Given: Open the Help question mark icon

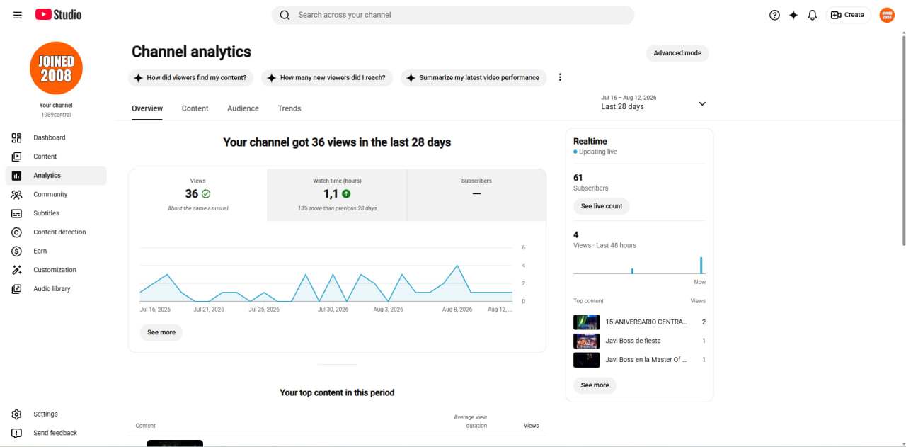Looking at the screenshot, I should pyautogui.click(x=774, y=15).
